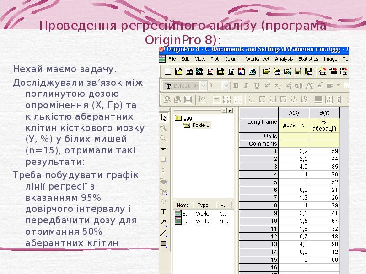Create a new workbook via toolbar icon
366x274 pixels.
tap(189, 71)
